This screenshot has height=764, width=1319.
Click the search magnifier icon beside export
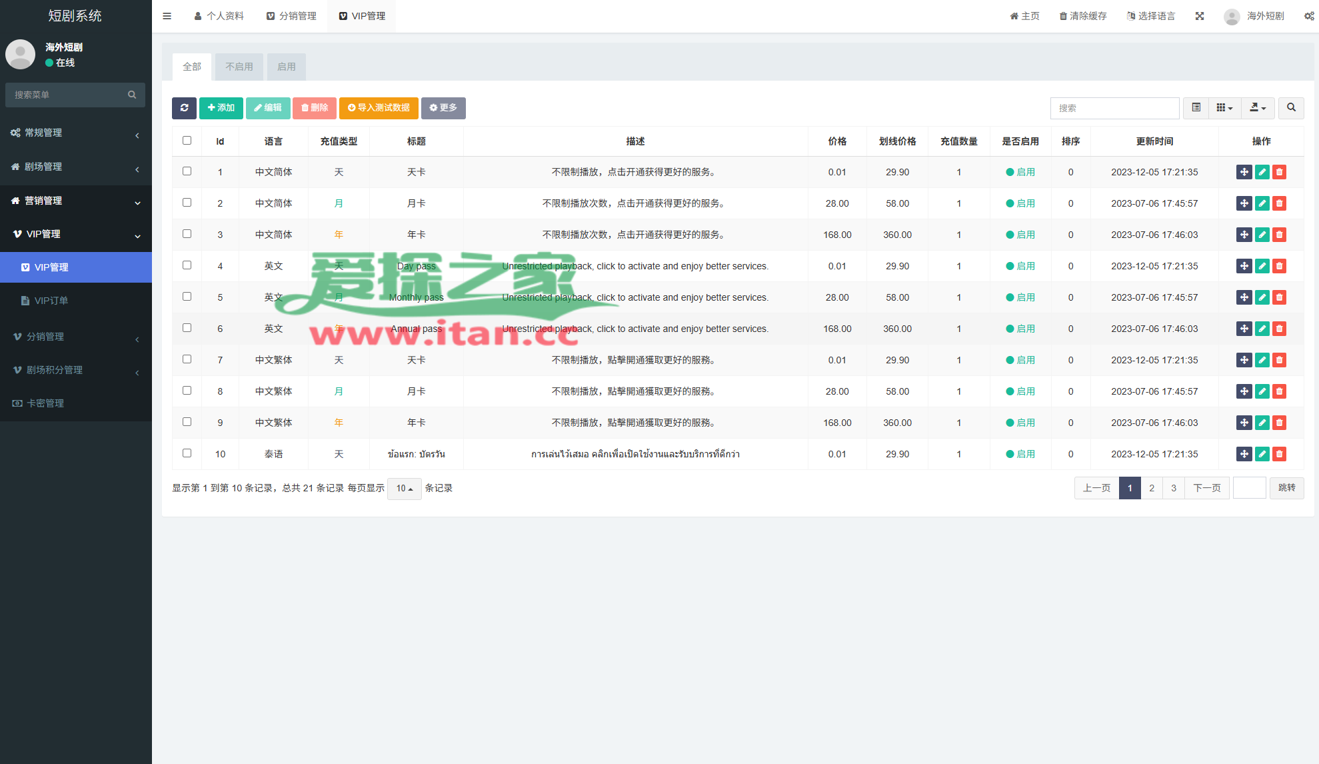(x=1291, y=108)
